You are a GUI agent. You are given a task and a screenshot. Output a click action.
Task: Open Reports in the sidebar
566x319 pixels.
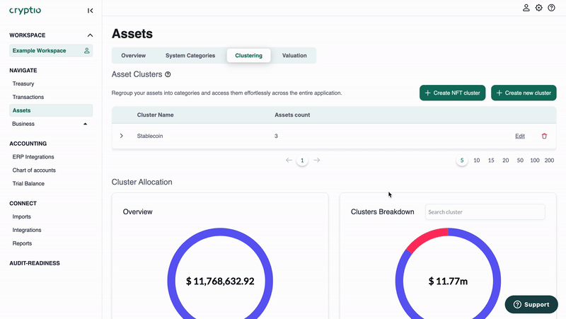(23, 243)
